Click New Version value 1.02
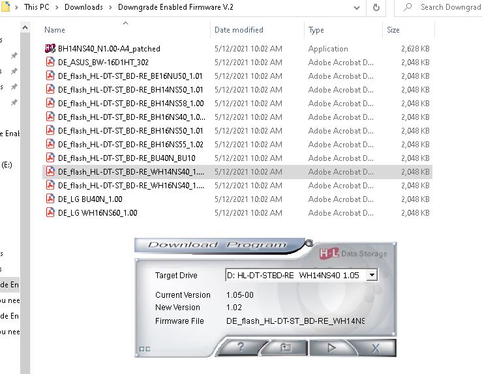 [x=234, y=308]
